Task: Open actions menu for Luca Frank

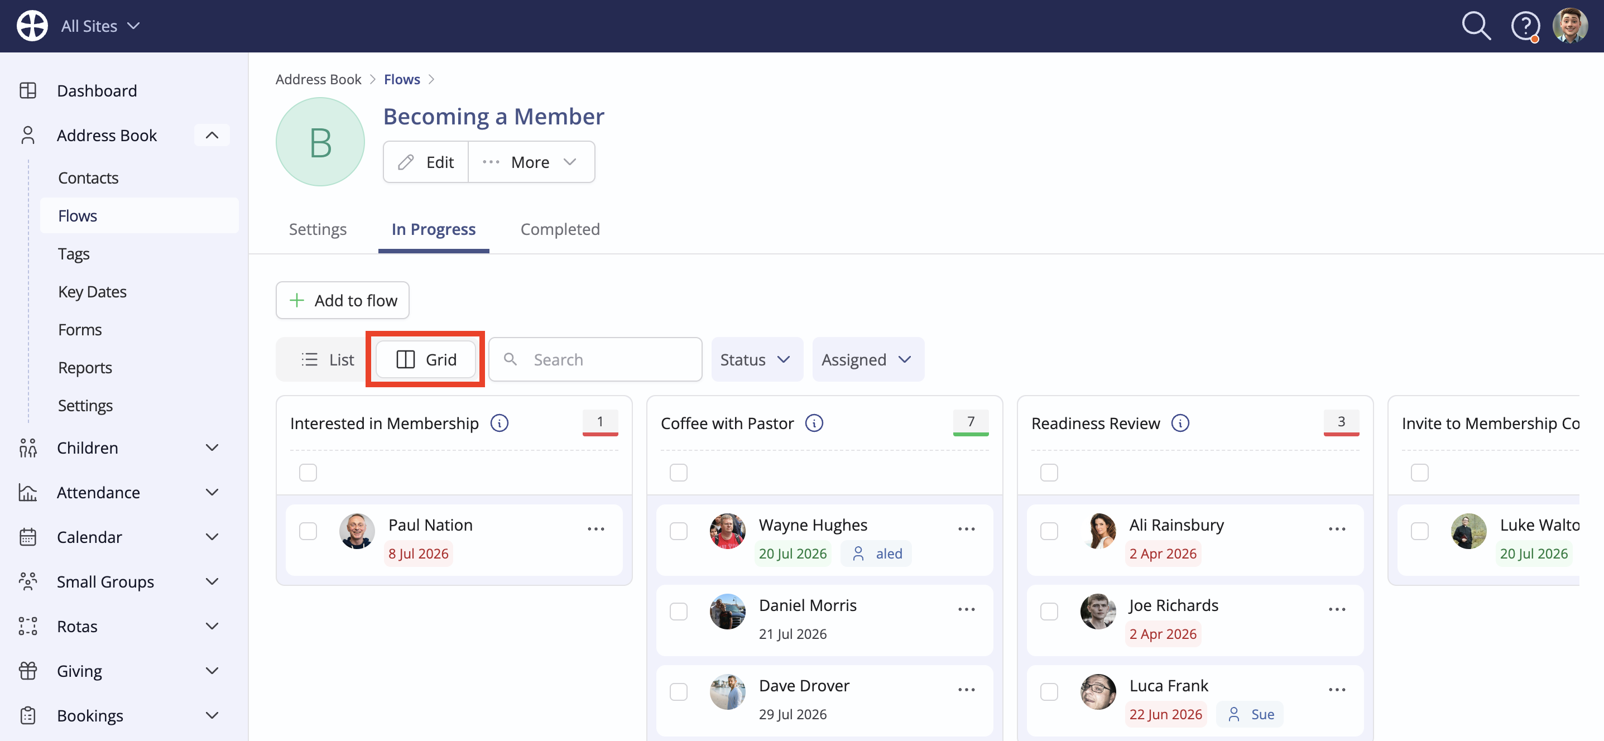Action: [x=1337, y=689]
